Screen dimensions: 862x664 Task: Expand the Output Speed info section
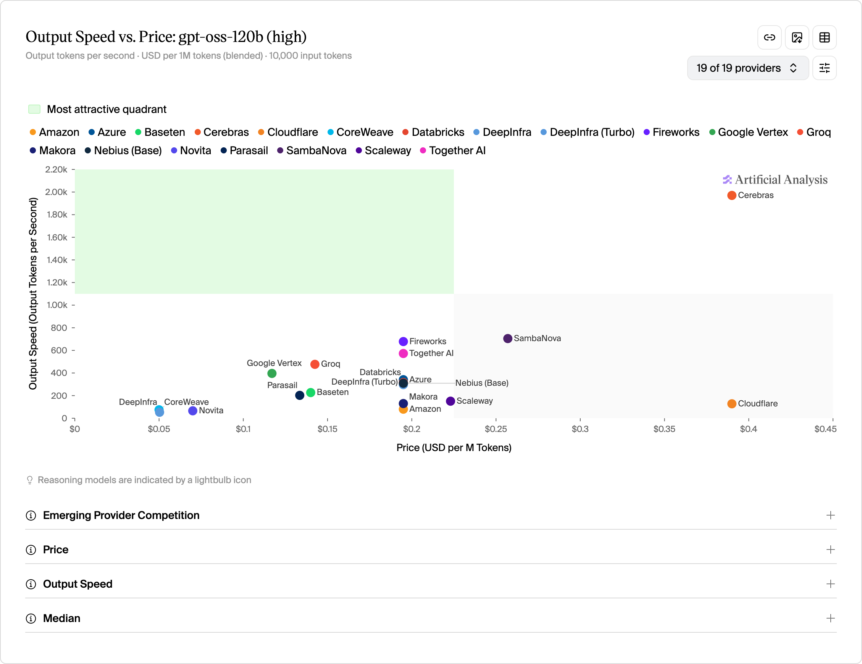tap(431, 584)
